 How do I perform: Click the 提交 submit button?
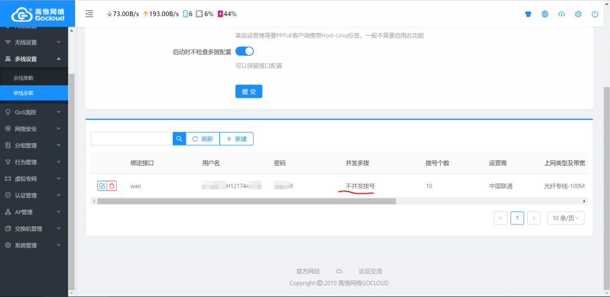248,91
